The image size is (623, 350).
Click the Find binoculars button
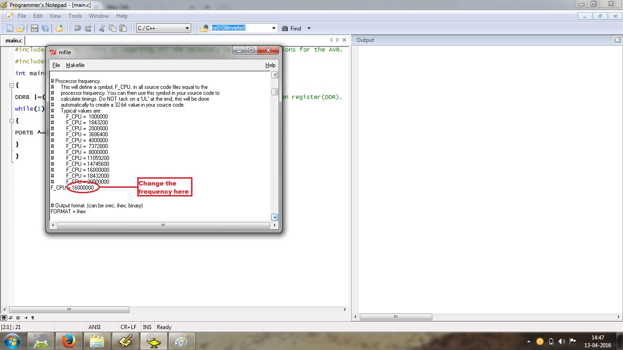click(291, 28)
